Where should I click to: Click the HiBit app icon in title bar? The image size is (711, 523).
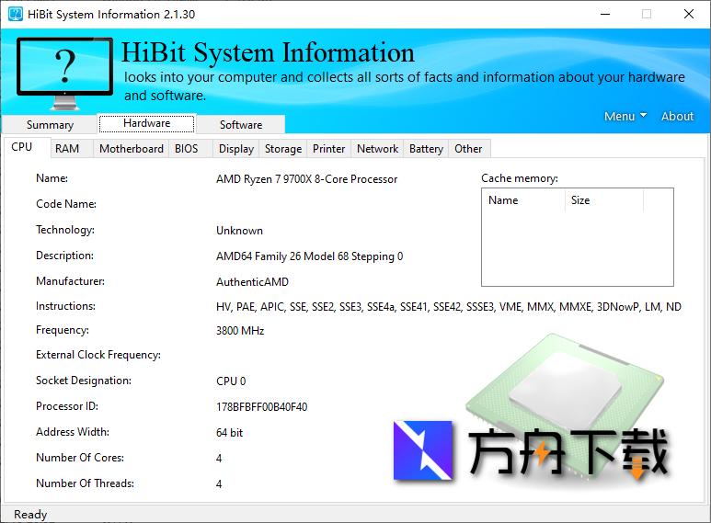click(16, 14)
